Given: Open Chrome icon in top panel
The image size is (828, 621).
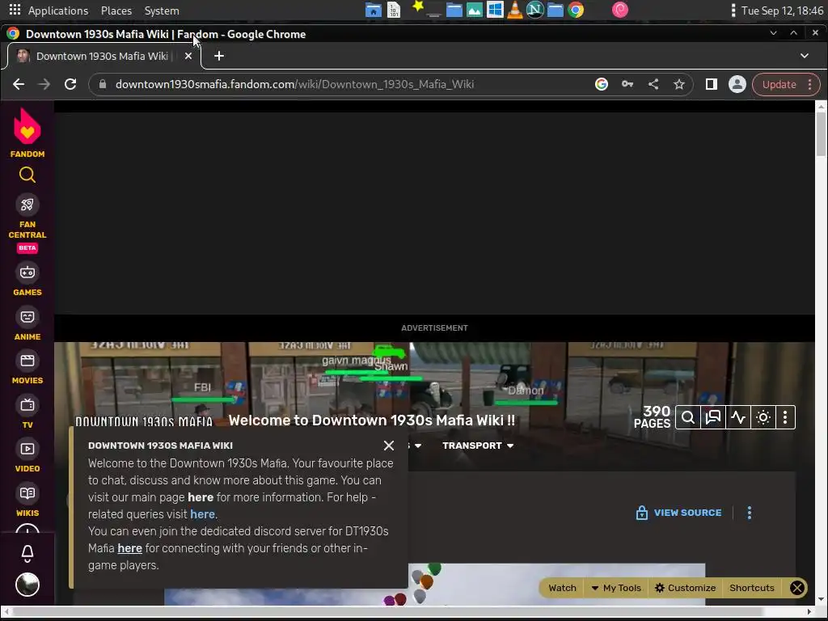Looking at the screenshot, I should tap(576, 10).
